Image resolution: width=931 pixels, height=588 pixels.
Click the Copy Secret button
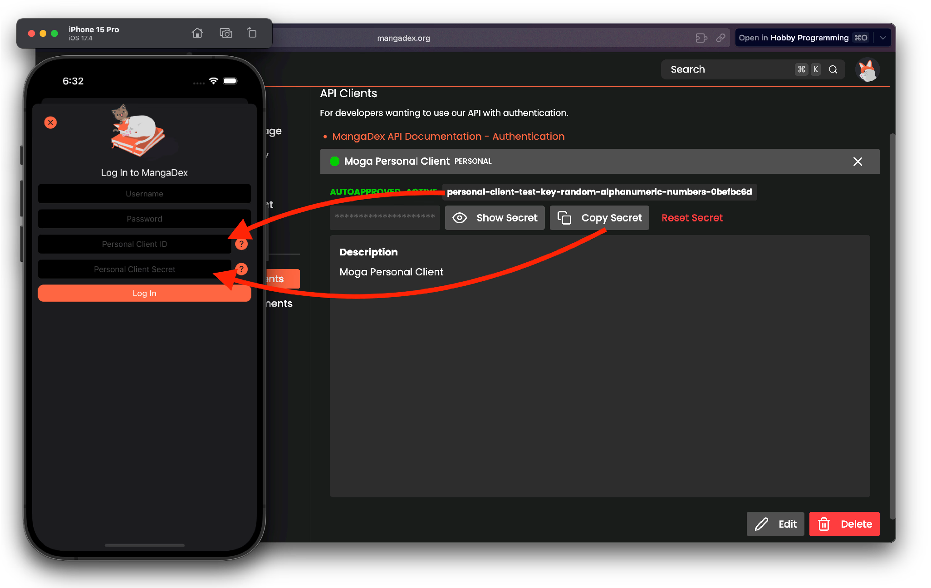coord(599,218)
